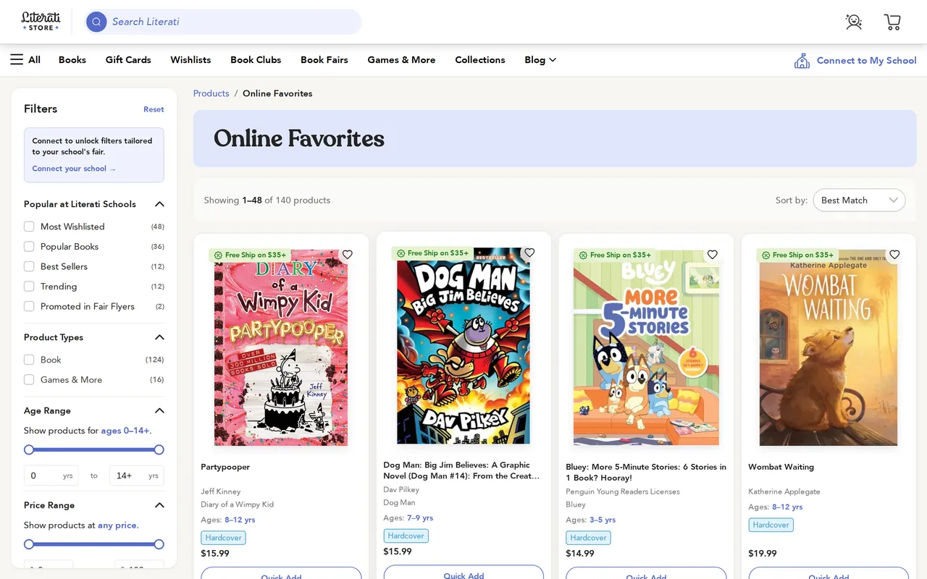
Task: Click the search magnifier icon
Action: pos(96,22)
